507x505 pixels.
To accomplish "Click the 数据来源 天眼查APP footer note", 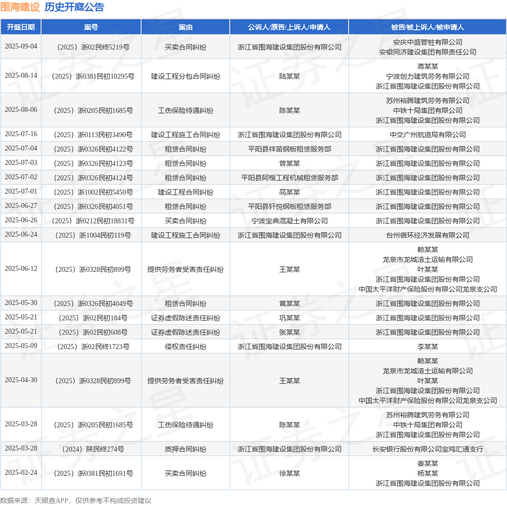I will (76, 501).
